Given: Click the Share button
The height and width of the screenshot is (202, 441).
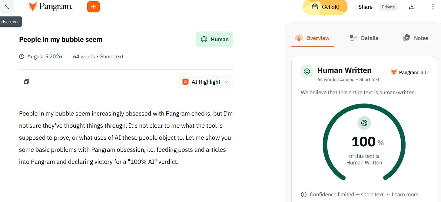Looking at the screenshot, I should [x=365, y=7].
